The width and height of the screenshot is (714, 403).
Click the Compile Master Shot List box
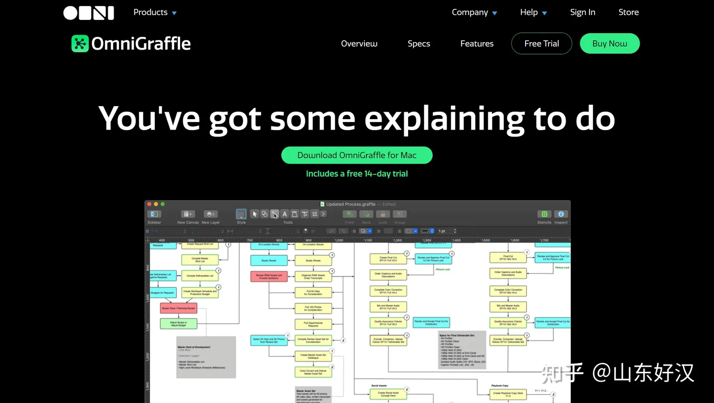(200, 260)
